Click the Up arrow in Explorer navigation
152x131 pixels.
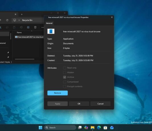[1, 20]
